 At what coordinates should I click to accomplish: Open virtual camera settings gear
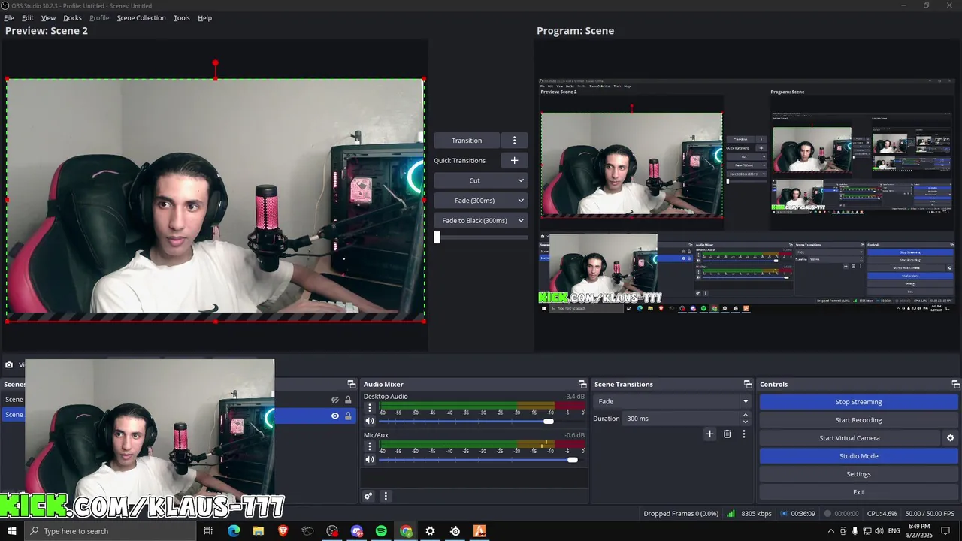tap(950, 438)
